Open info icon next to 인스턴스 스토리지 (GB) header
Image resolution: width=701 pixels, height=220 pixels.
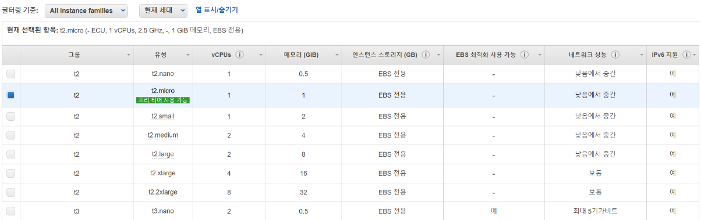pyautogui.click(x=426, y=55)
